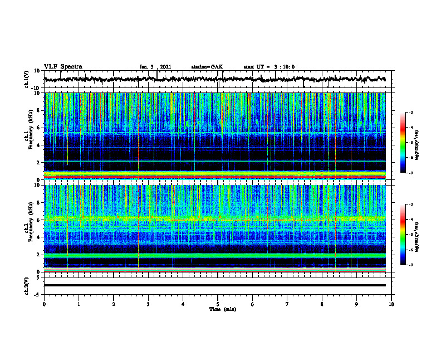Click the "Jan. 3, 2021" date text
The width and height of the screenshot is (441, 341).
[155, 67]
